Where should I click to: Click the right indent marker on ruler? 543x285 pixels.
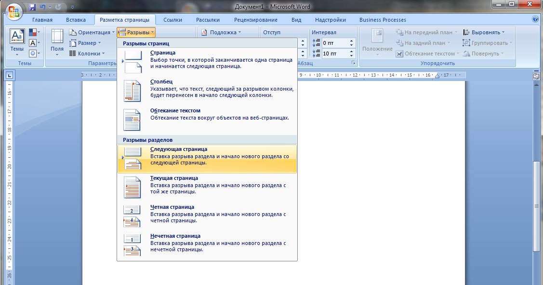(x=437, y=76)
